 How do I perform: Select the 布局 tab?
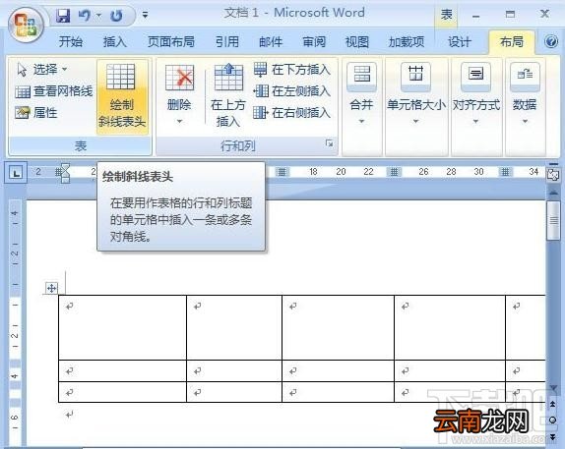pyautogui.click(x=512, y=41)
